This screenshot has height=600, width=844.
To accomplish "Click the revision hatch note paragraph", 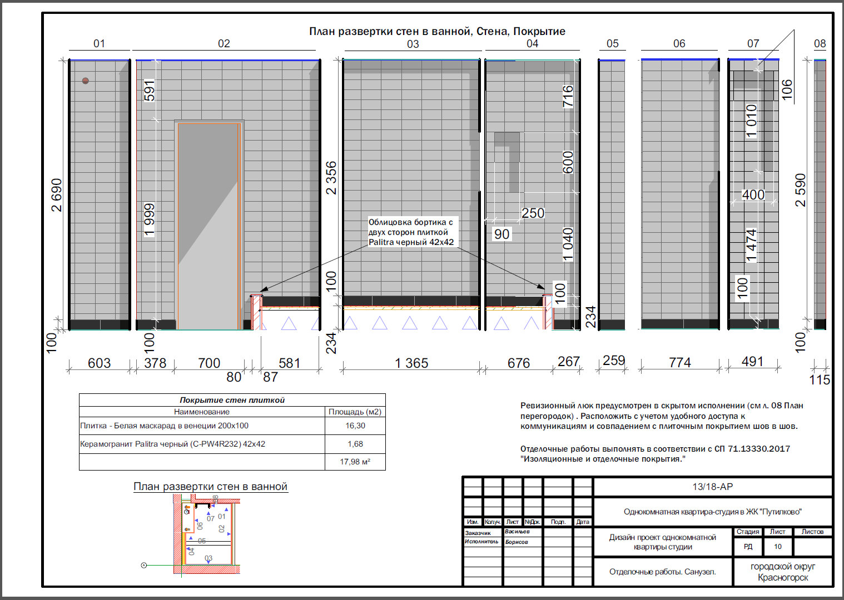I will tap(662, 416).
